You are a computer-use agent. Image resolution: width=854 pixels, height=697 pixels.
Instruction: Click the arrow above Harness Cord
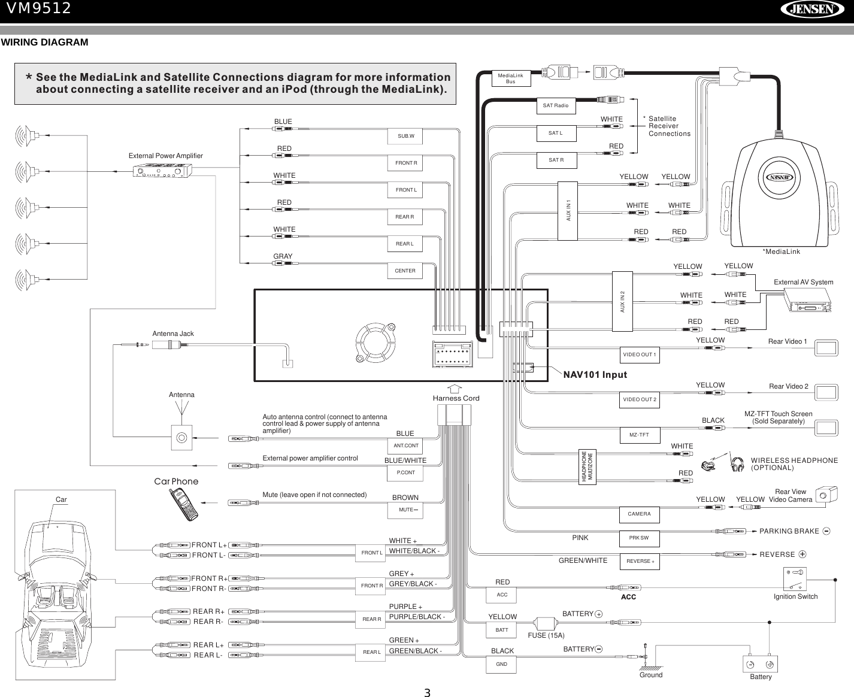(x=455, y=389)
